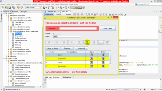
Task: Close the Bairro.java editor tab
Action: [70, 12]
